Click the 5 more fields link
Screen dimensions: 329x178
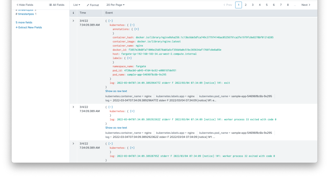click(24, 22)
